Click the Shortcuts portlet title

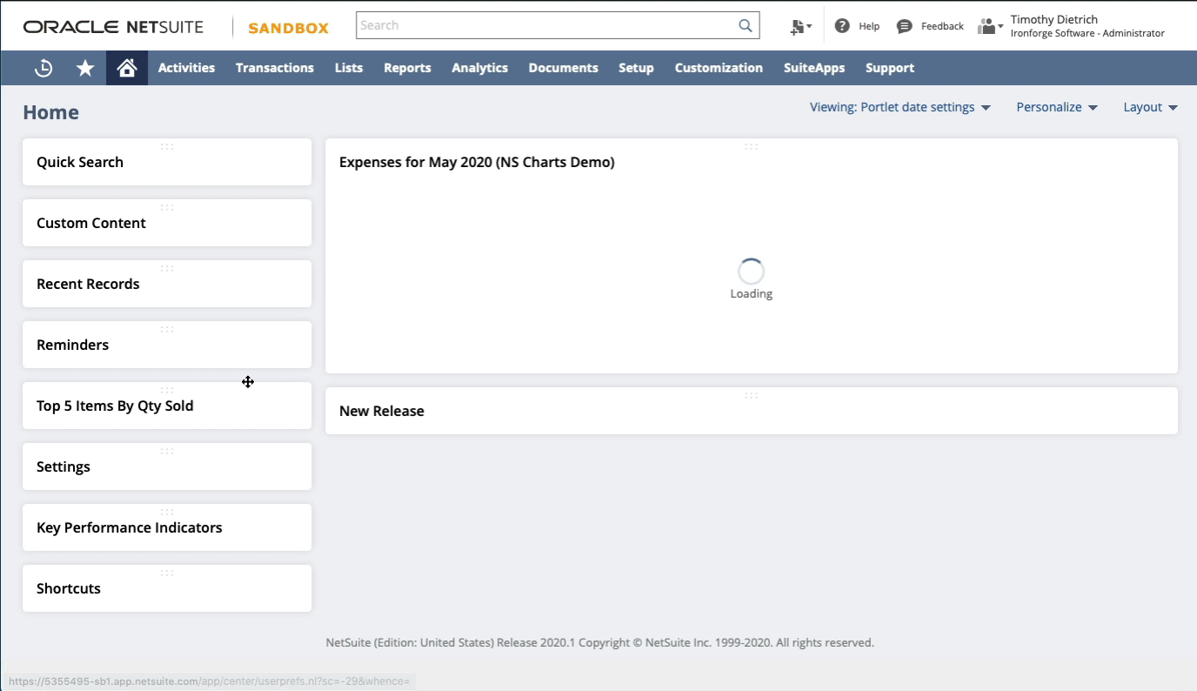[x=69, y=588]
